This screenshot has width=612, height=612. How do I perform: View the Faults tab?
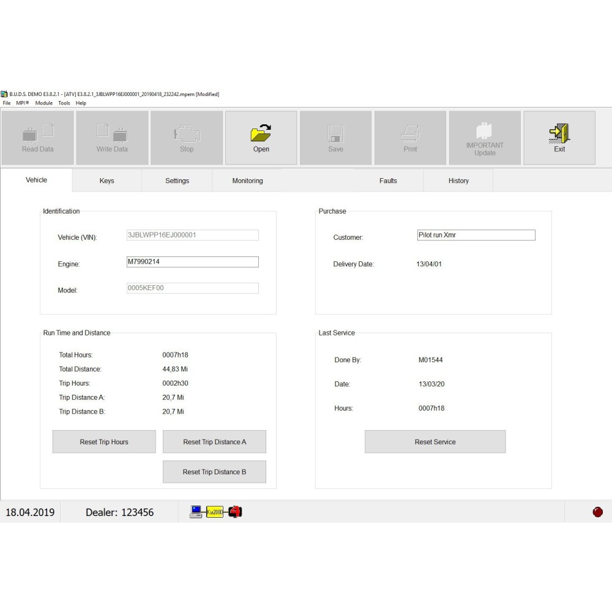click(x=388, y=181)
